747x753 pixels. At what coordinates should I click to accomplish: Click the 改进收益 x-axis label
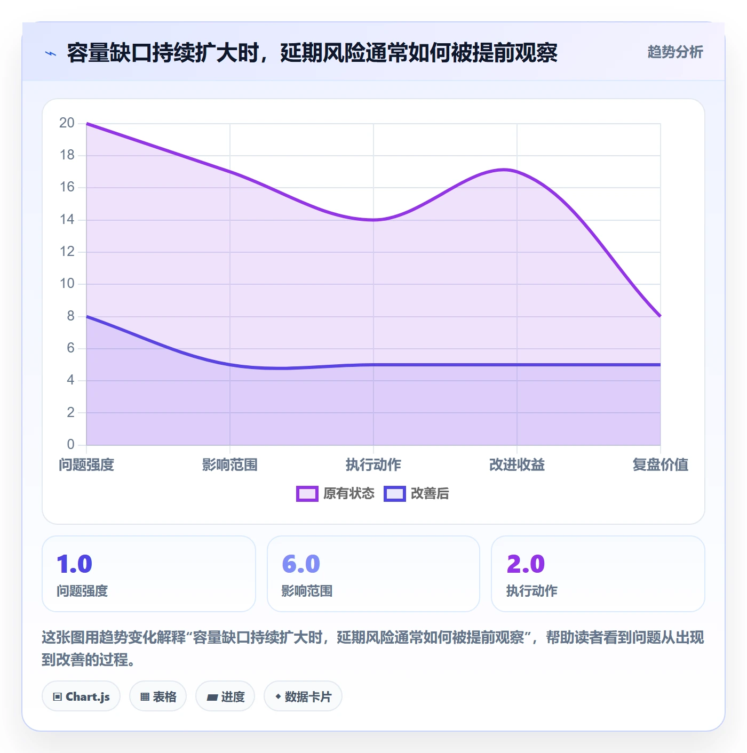(517, 465)
